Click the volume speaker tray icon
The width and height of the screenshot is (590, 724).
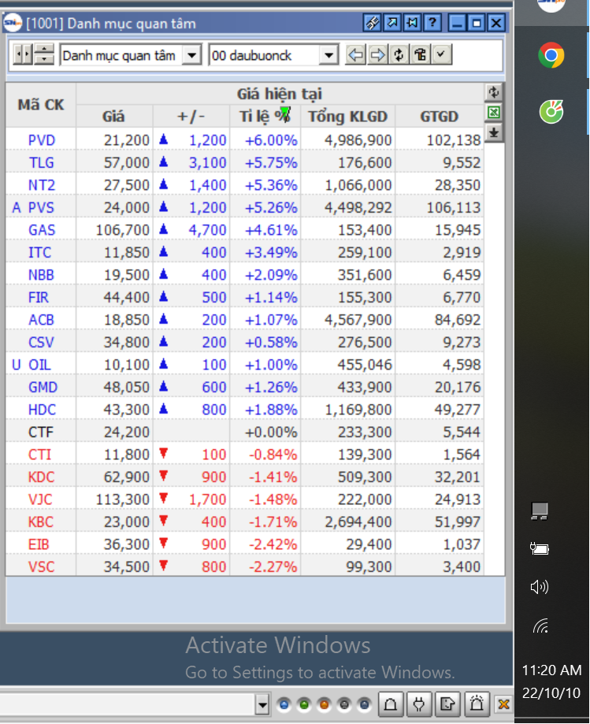(540, 587)
